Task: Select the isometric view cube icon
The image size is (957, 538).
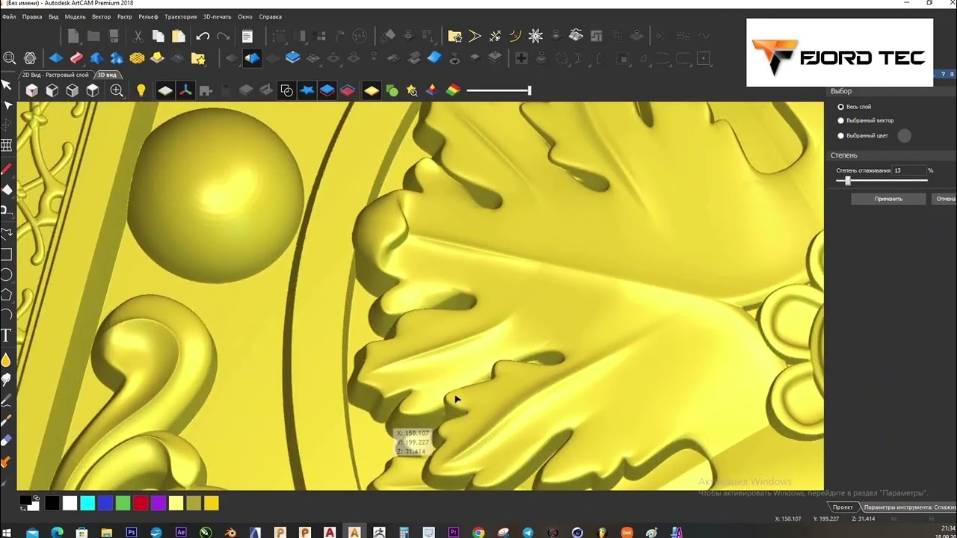Action: coord(31,90)
